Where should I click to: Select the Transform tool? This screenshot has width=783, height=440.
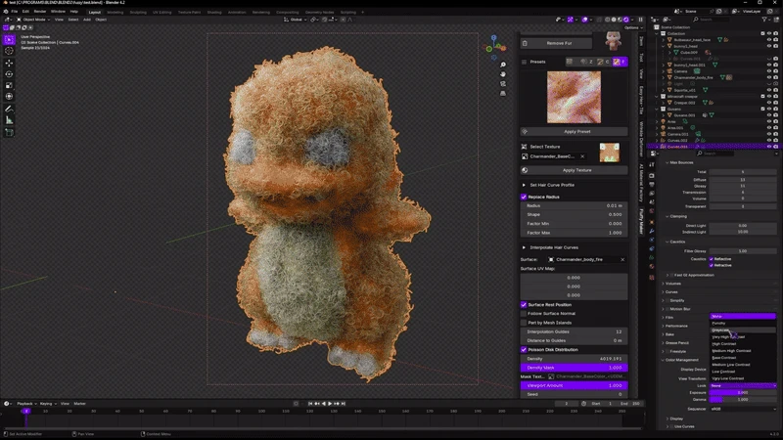point(9,96)
